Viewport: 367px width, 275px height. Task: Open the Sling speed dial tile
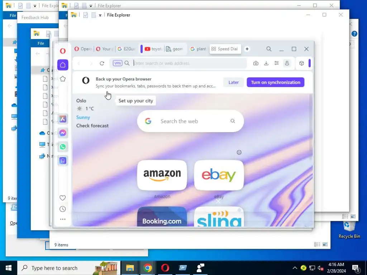pos(219,217)
